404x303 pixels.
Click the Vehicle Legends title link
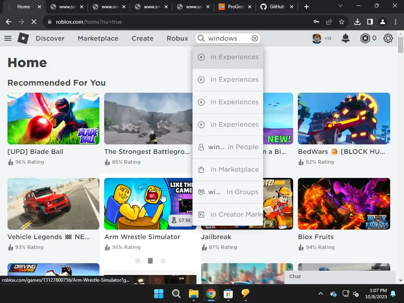coord(49,237)
